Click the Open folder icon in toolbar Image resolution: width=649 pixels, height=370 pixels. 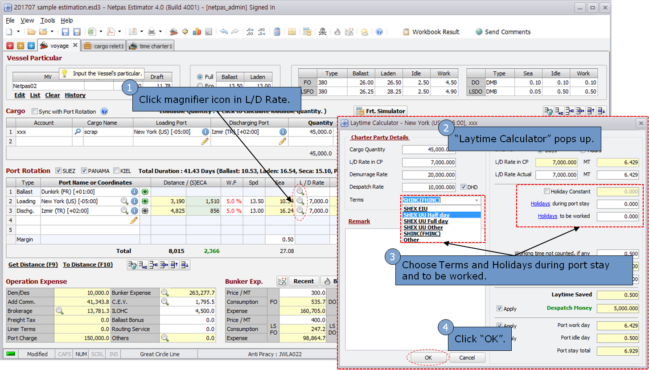click(31, 32)
